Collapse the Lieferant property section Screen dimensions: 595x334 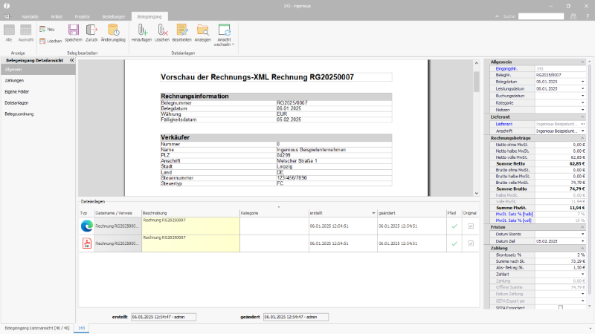click(582, 117)
